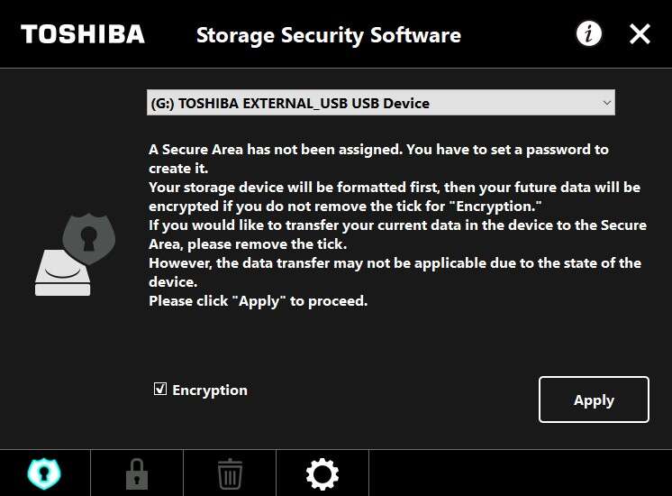Open the gear settings tab

322,473
